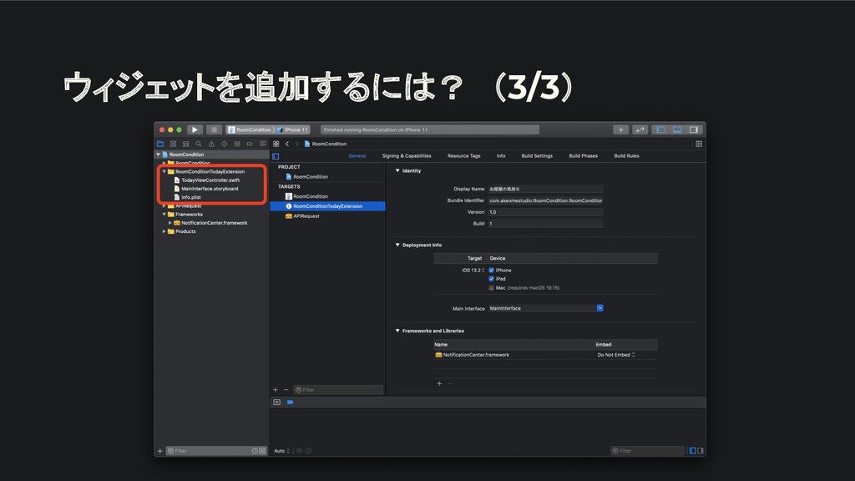Go forward in editor history
Viewport: 855px width, 481px height.
click(x=296, y=144)
